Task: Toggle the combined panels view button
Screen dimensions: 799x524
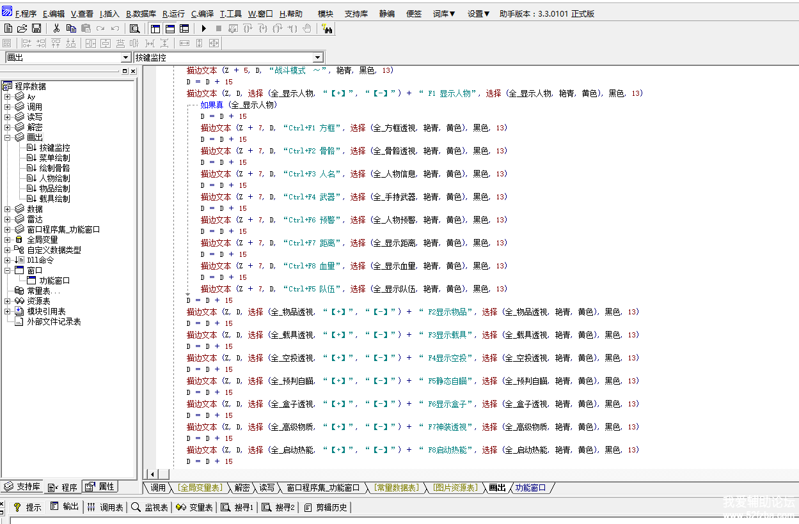Action: click(x=184, y=28)
